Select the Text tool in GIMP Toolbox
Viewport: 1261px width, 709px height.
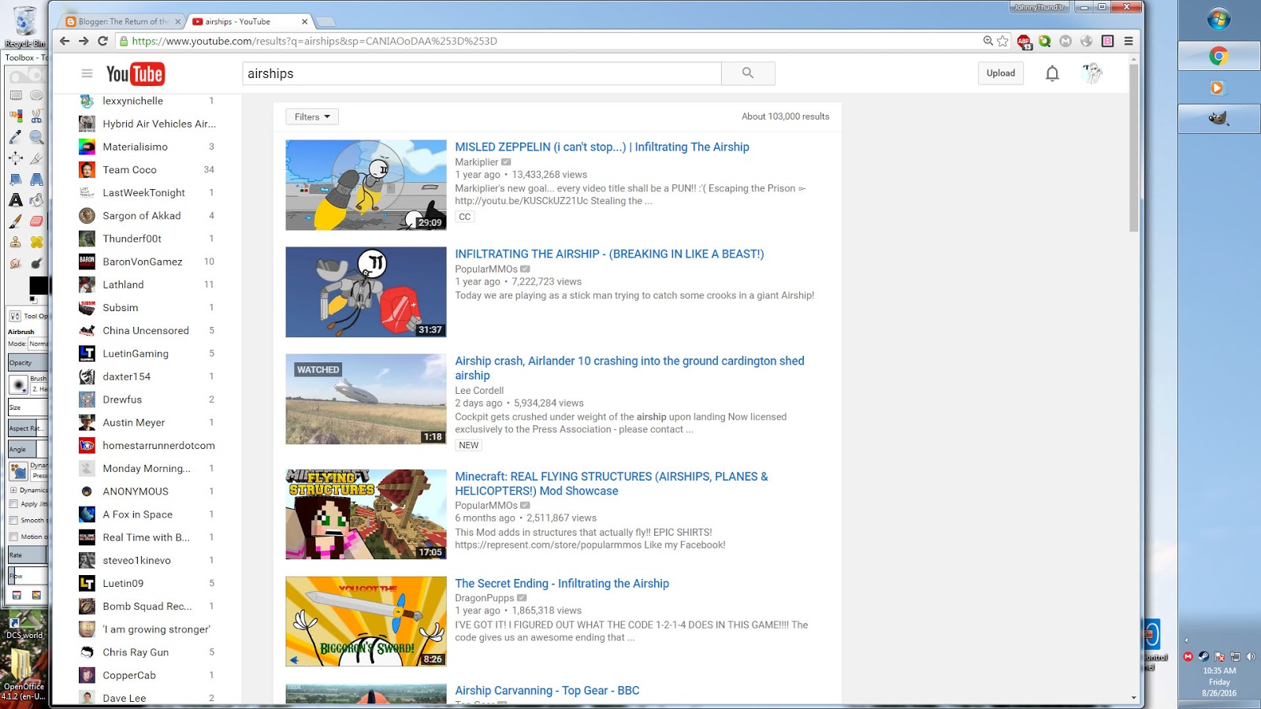(x=16, y=200)
